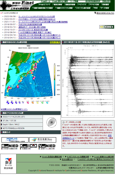
Task: Click icon beside 過去のお知らせはこちら
Action: 95,13
